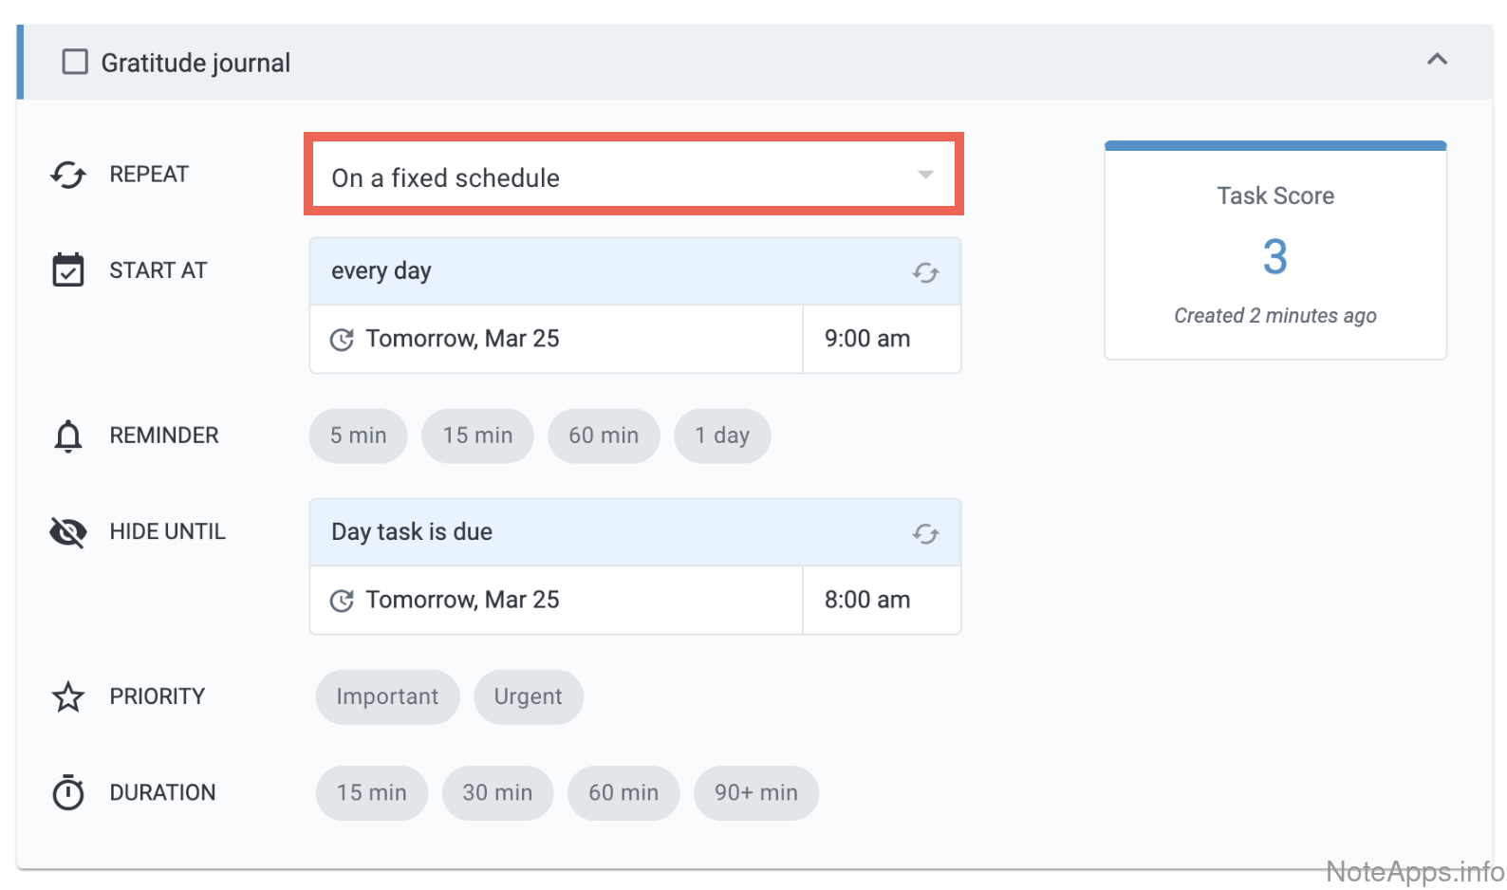Toggle the Urgent priority chip

pyautogui.click(x=528, y=697)
